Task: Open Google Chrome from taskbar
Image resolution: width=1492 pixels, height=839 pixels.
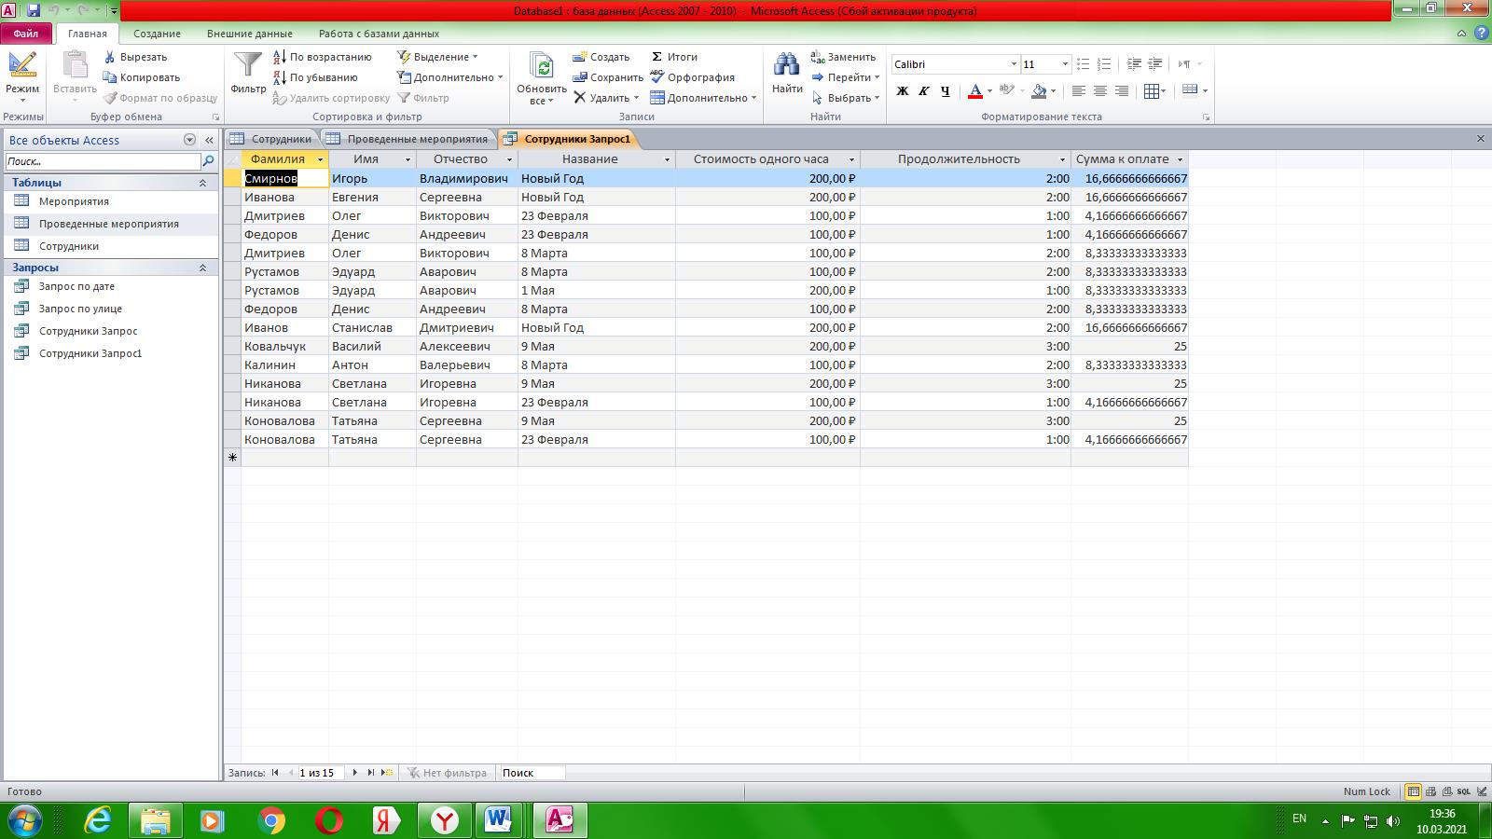Action: (x=271, y=820)
